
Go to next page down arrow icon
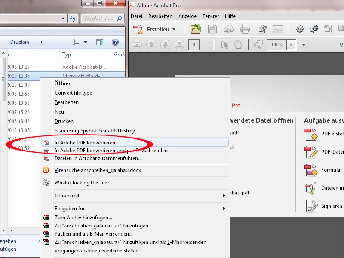[165, 45]
